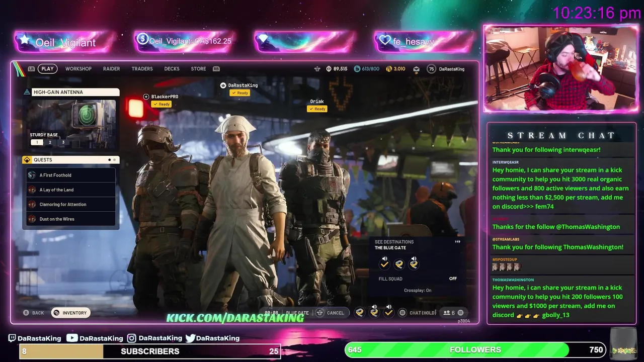The height and width of the screenshot is (362, 644).
Task: Click the player level 75 badge
Action: click(x=431, y=69)
